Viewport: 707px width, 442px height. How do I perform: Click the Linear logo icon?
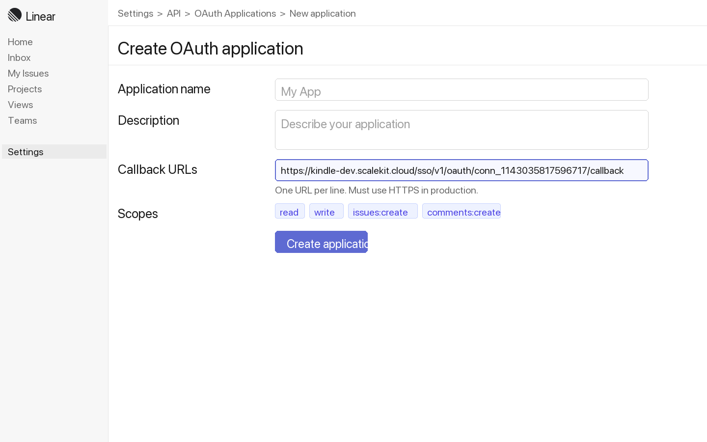pos(15,15)
